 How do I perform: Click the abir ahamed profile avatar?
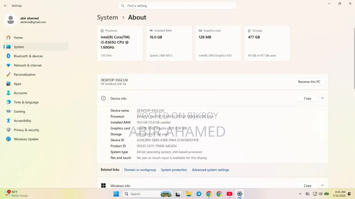point(11,20)
